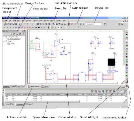The image size is (134, 121).
Task: Click the New design icon in Design Toolbox
Action: [10, 34]
